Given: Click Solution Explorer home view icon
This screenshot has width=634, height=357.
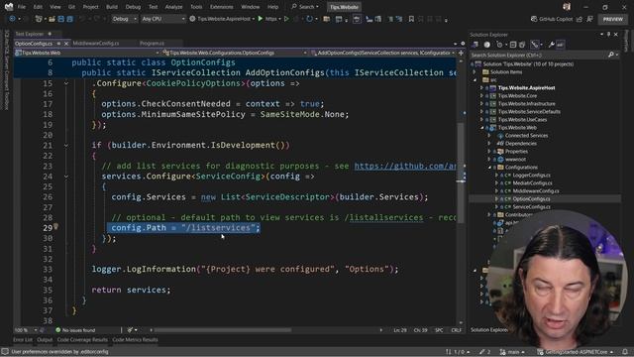Looking at the screenshot, I should (486, 45).
